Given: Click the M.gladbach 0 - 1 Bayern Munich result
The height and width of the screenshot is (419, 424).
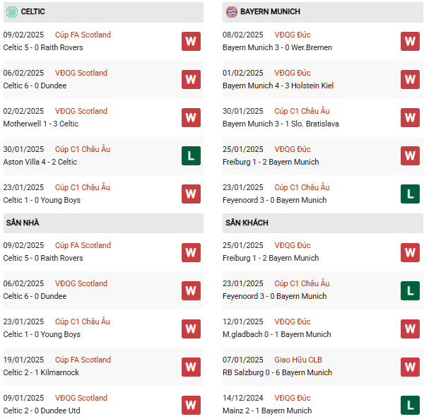Looking at the screenshot, I should tap(276, 334).
